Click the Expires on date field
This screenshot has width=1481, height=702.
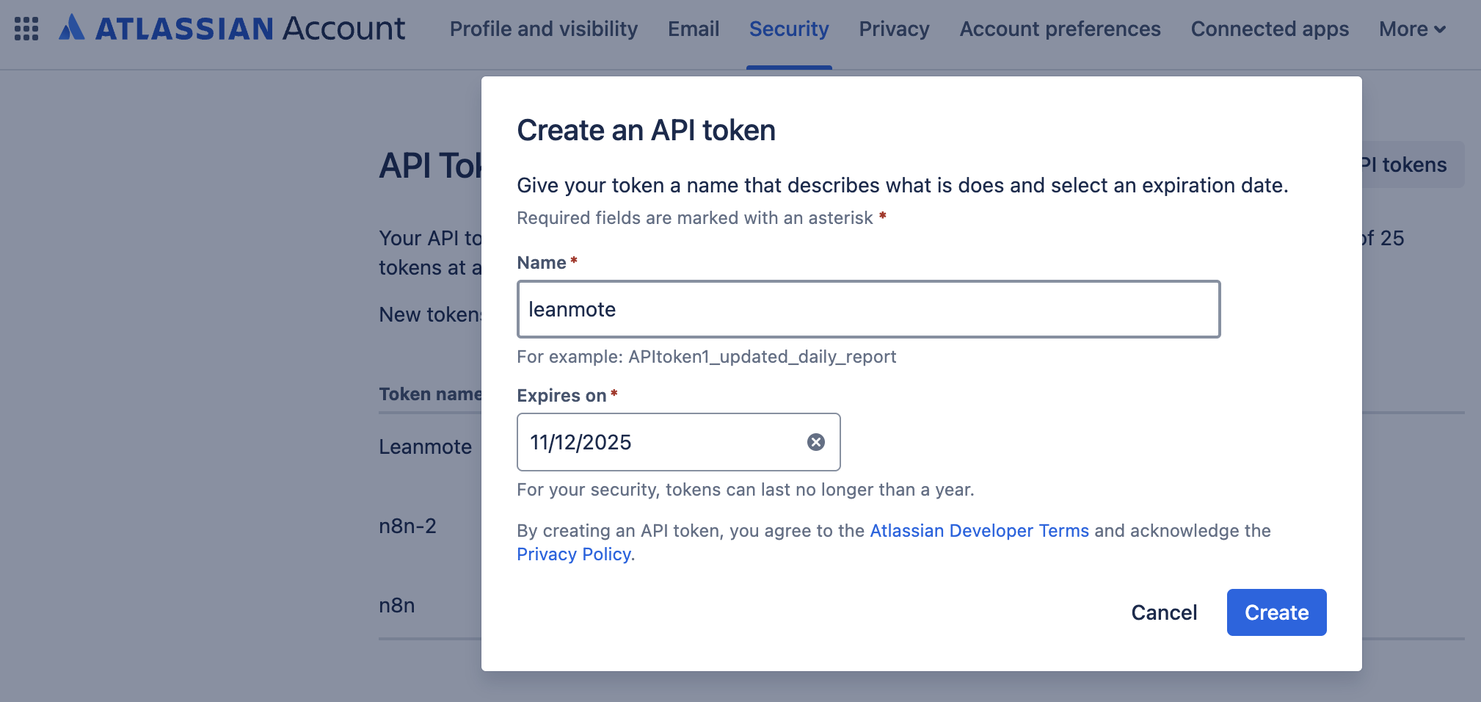tap(678, 442)
